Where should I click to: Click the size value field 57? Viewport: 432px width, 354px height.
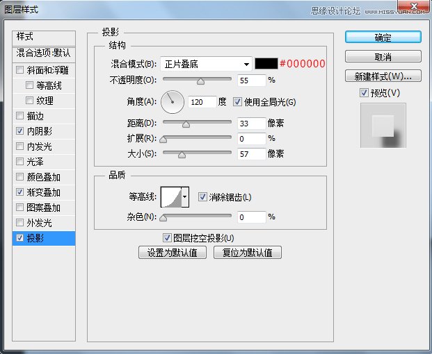pos(252,154)
